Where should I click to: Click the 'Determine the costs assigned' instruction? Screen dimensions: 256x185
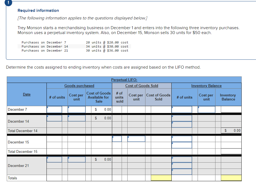pos(103,67)
